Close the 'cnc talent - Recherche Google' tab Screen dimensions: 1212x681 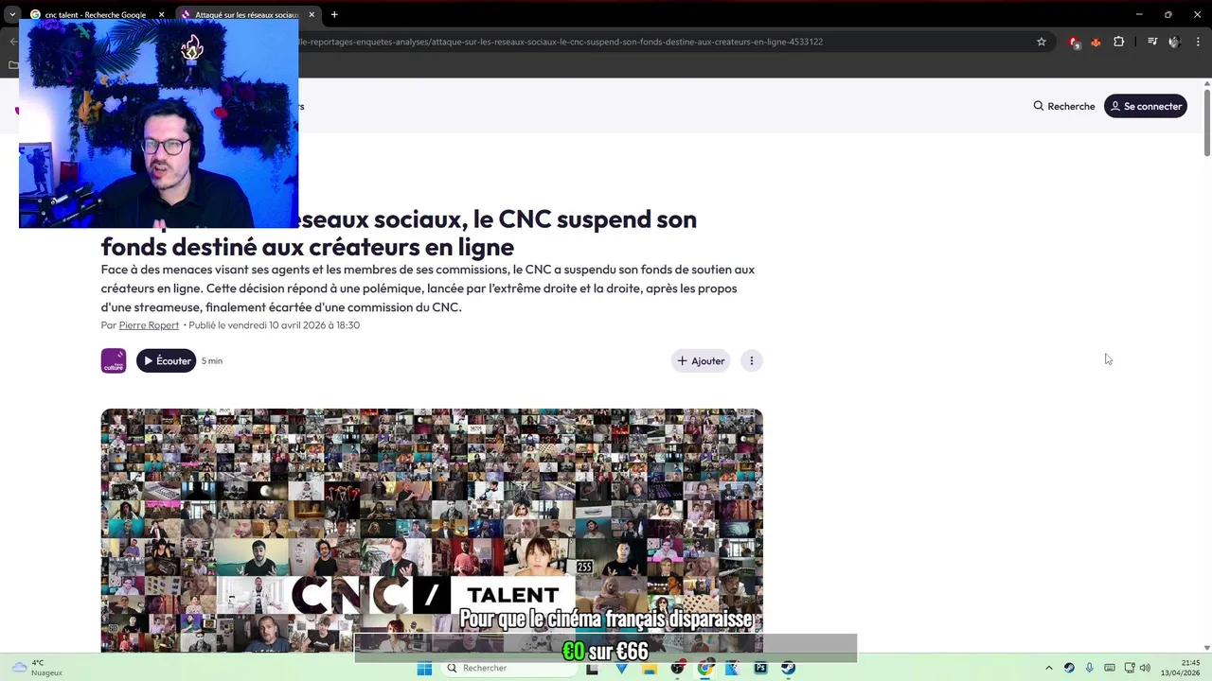pyautogui.click(x=161, y=15)
